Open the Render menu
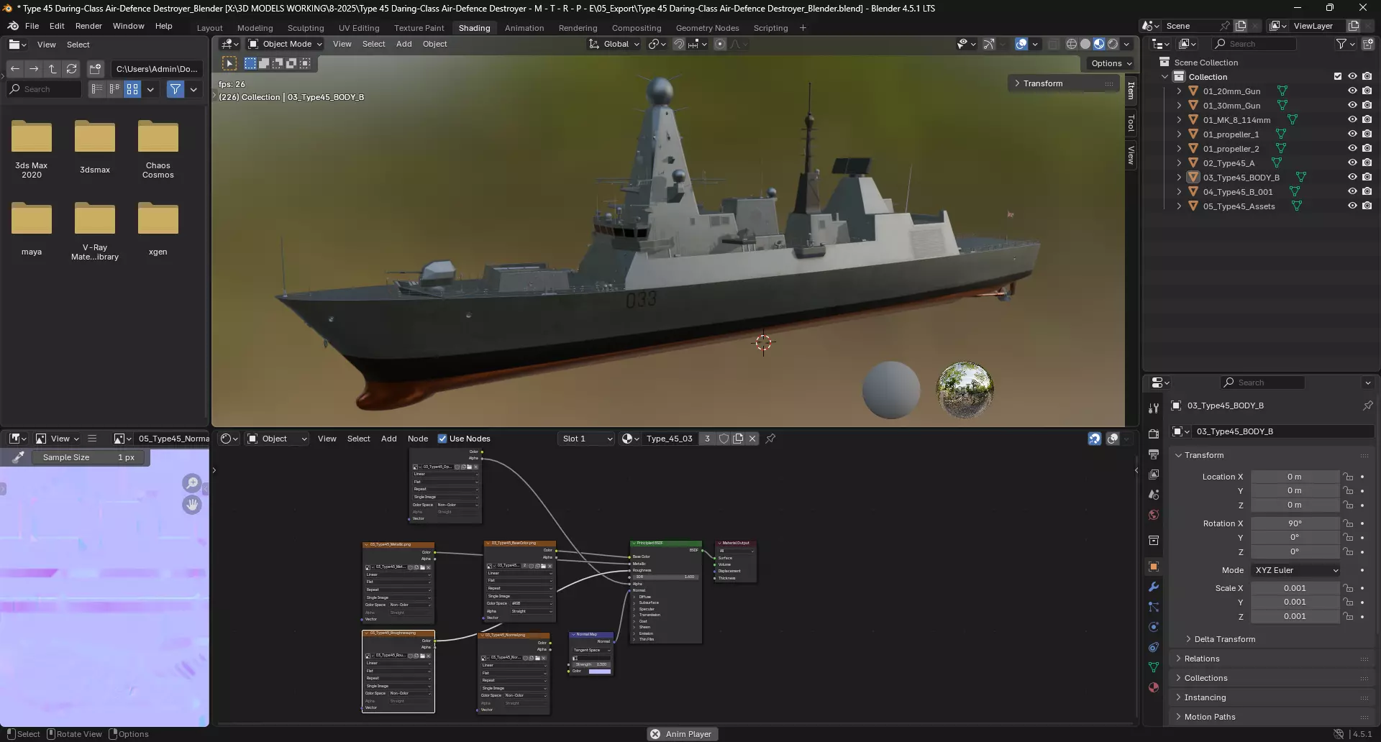 pyautogui.click(x=88, y=26)
